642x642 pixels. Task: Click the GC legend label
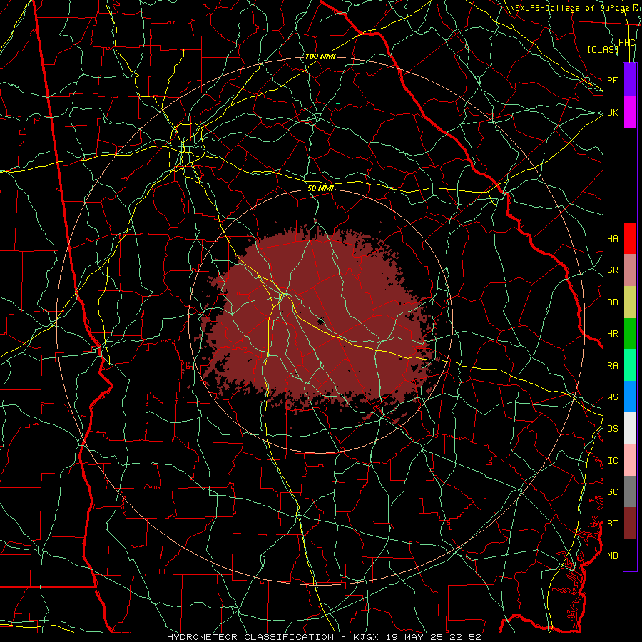(x=612, y=492)
